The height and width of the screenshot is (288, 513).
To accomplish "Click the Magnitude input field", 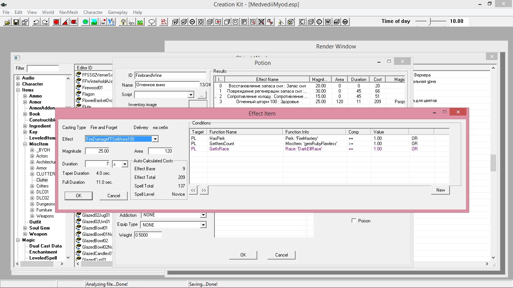I will pyautogui.click(x=97, y=151).
